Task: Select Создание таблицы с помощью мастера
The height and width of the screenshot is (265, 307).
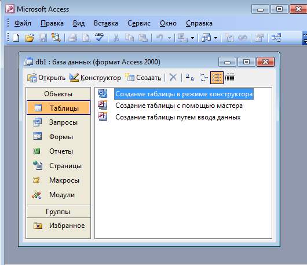Action: click(x=179, y=106)
